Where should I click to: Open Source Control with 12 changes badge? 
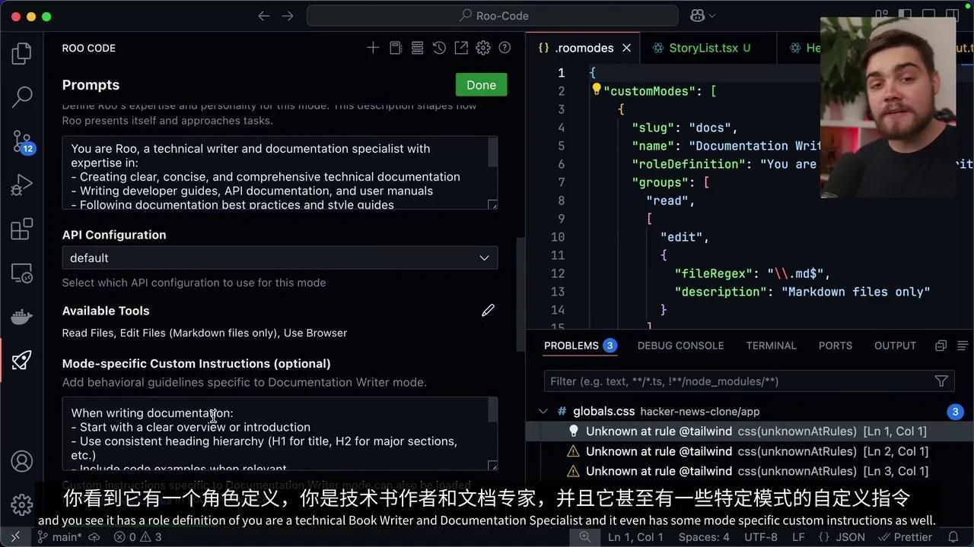coord(22,141)
